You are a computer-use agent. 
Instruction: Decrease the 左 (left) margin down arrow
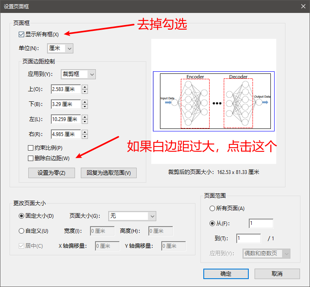coord(85,121)
